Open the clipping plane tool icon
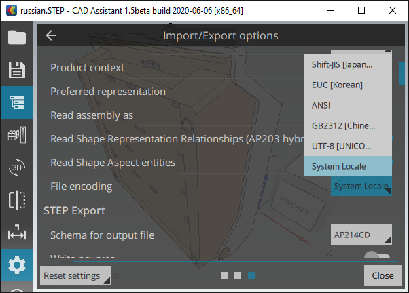Screen dimensions: 409x293 tap(17, 201)
